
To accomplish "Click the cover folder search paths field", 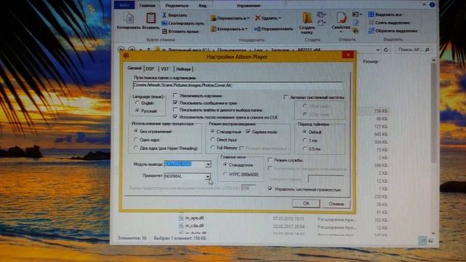I will (x=238, y=85).
